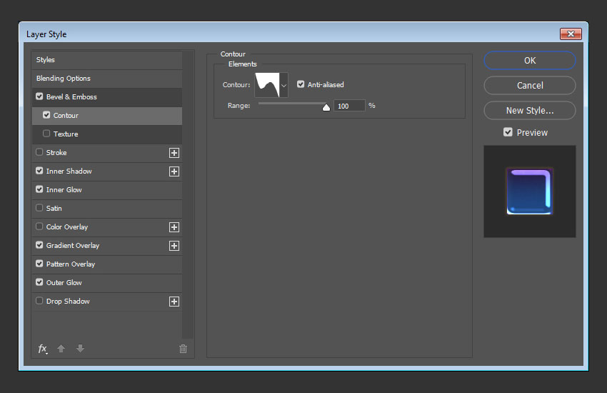The width and height of the screenshot is (607, 393).
Task: Select the Texture label
Action: tap(66, 134)
